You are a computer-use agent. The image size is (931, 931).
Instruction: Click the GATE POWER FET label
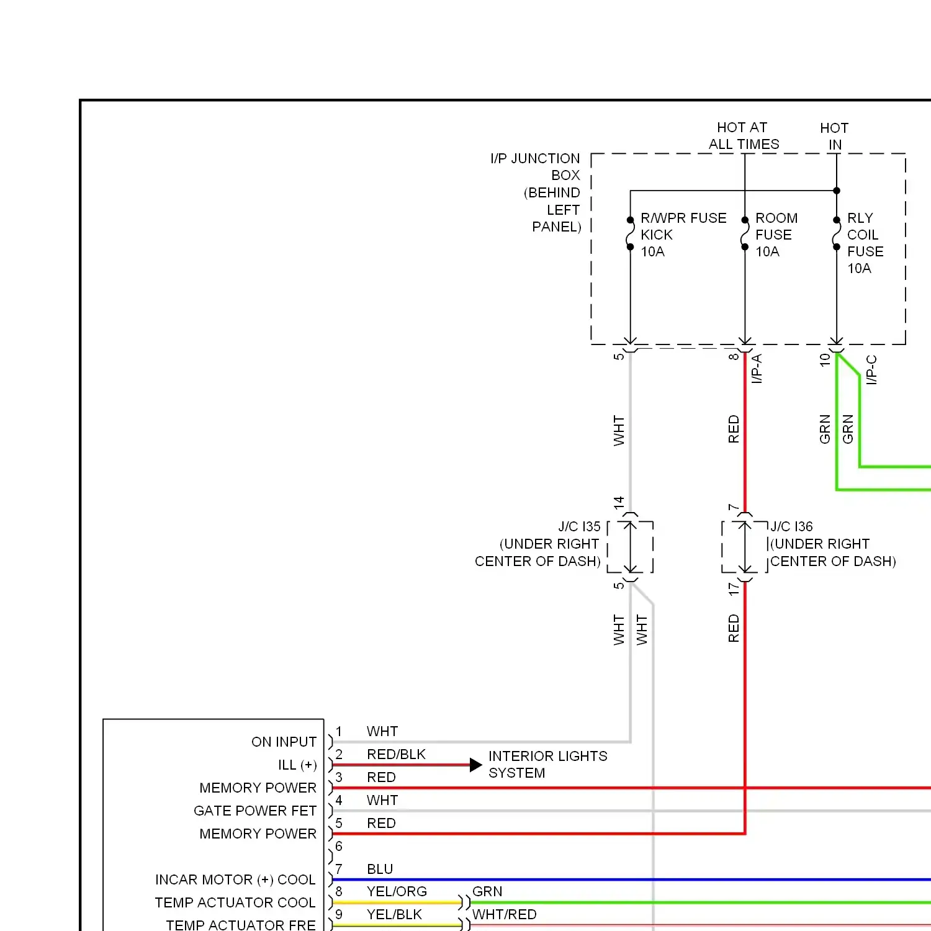click(254, 811)
